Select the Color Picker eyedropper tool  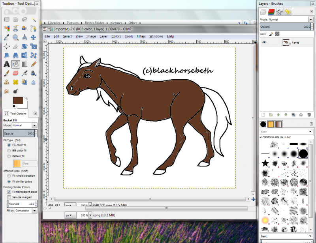[x=7, y=37]
